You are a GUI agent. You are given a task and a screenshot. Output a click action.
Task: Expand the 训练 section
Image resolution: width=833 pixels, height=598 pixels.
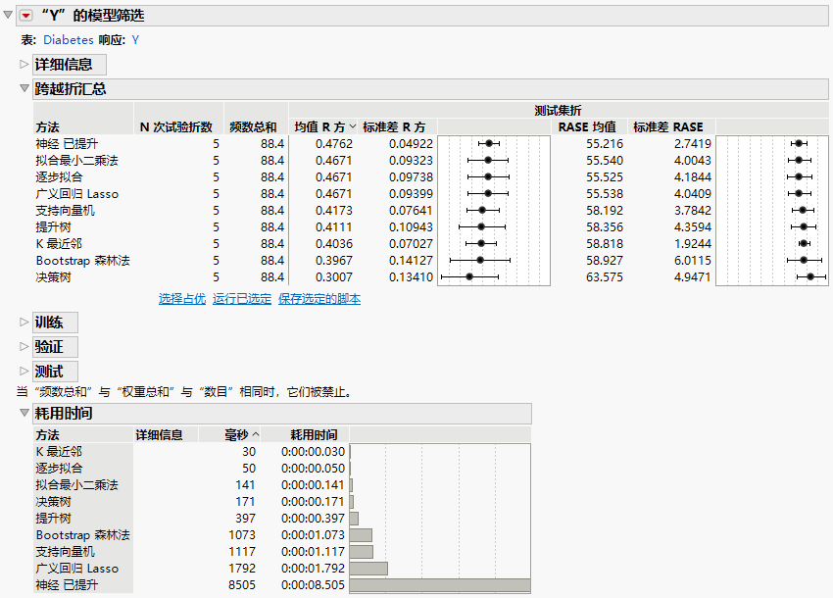(24, 323)
